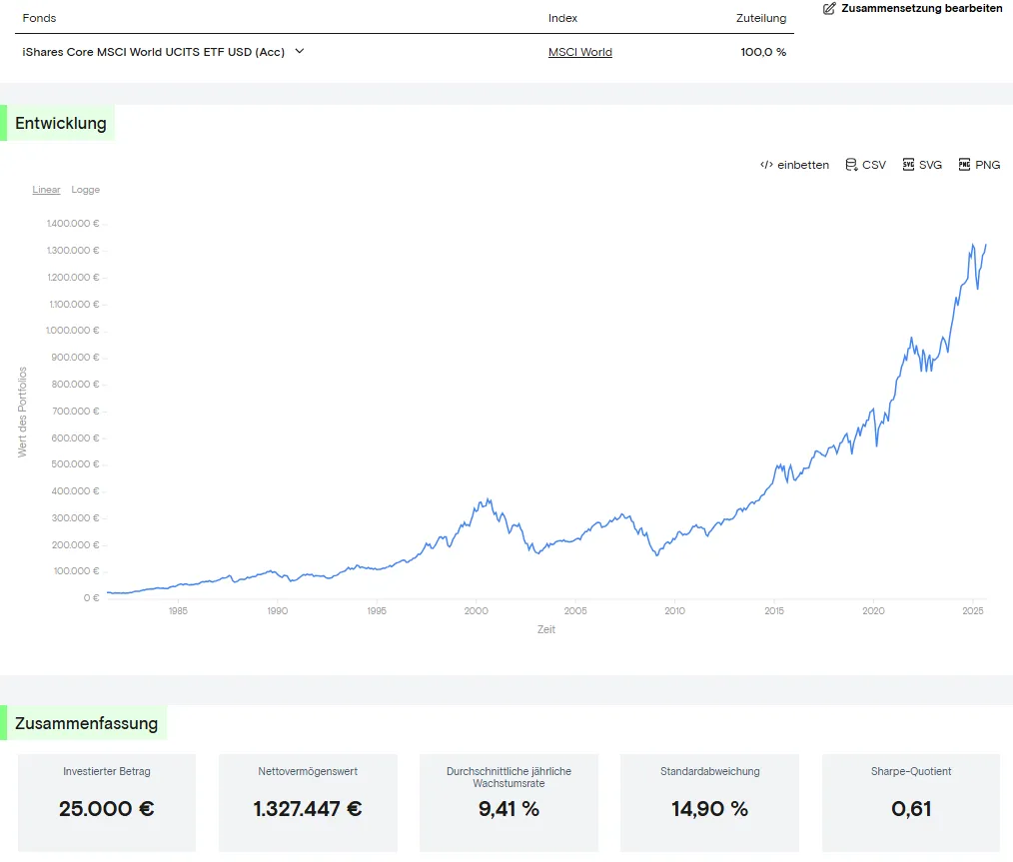This screenshot has height=862, width=1013.
Task: Switch chart scale to Linear
Action: [x=46, y=190]
